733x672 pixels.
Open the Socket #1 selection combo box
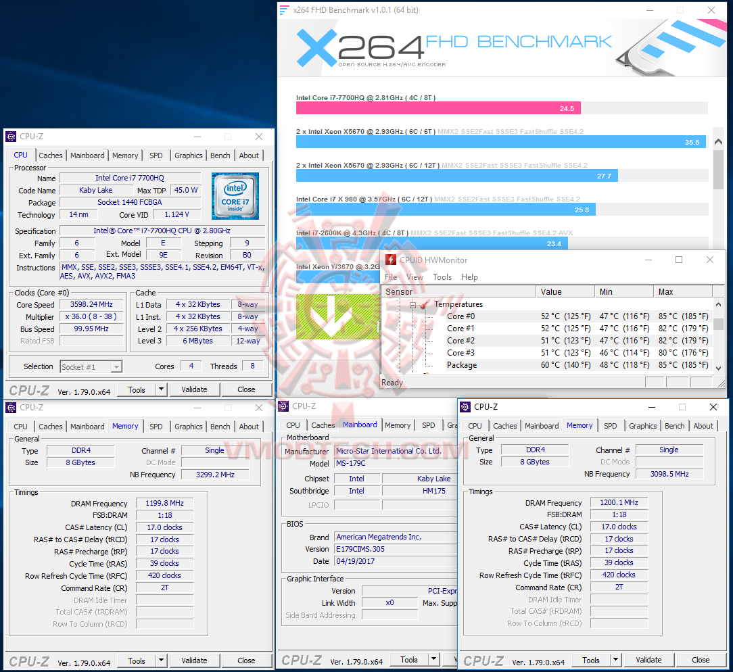(x=91, y=367)
